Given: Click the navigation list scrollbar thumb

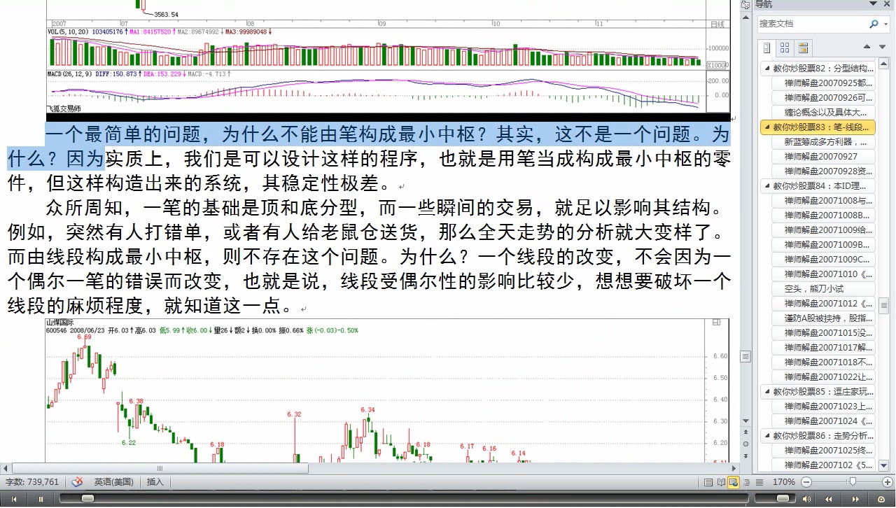Looking at the screenshot, I should click(885, 305).
